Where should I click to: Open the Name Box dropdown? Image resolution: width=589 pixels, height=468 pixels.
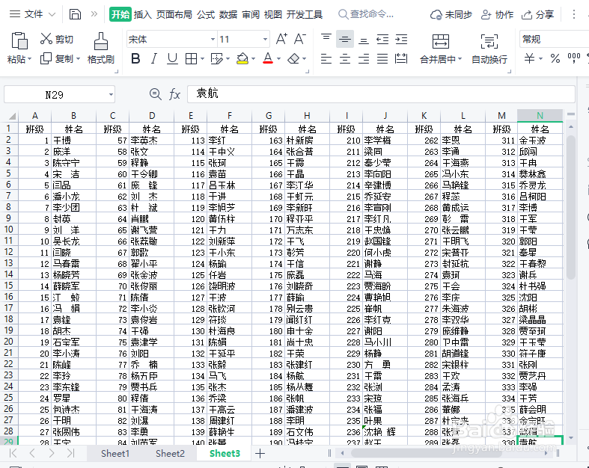111,94
